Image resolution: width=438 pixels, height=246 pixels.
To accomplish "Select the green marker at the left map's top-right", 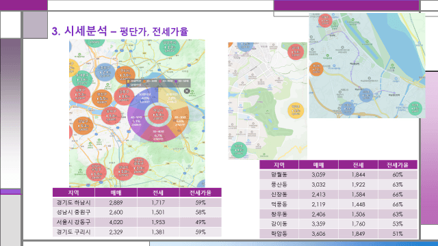I will click(170, 46).
